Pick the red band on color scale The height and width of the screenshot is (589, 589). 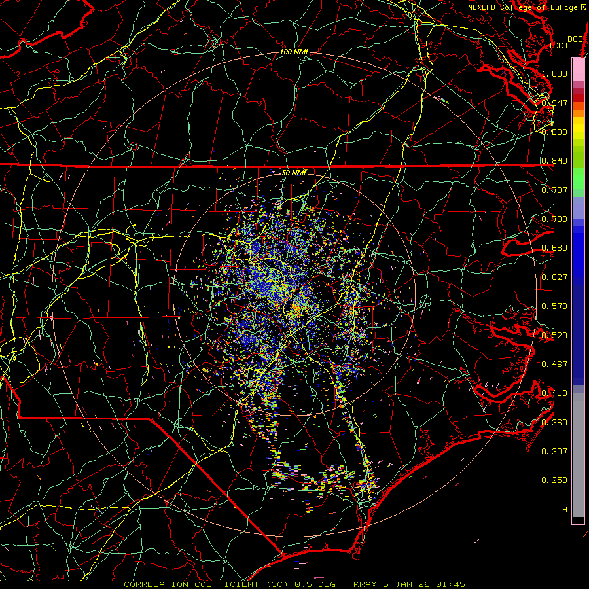point(578,98)
